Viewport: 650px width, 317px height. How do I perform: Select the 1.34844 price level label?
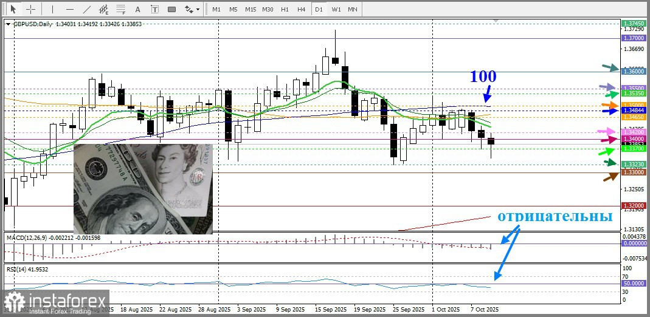pos(634,111)
